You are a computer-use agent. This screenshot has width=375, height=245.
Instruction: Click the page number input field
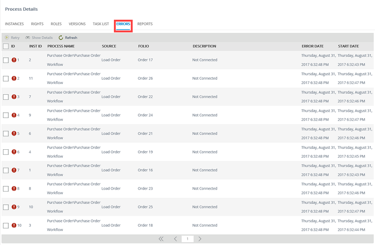(x=187, y=239)
